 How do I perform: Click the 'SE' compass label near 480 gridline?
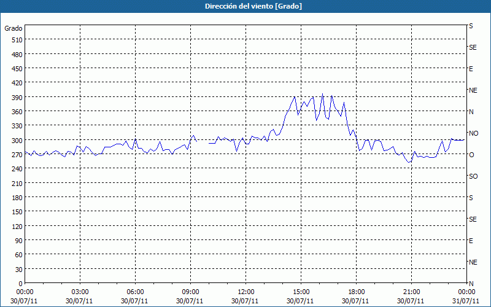473,47
